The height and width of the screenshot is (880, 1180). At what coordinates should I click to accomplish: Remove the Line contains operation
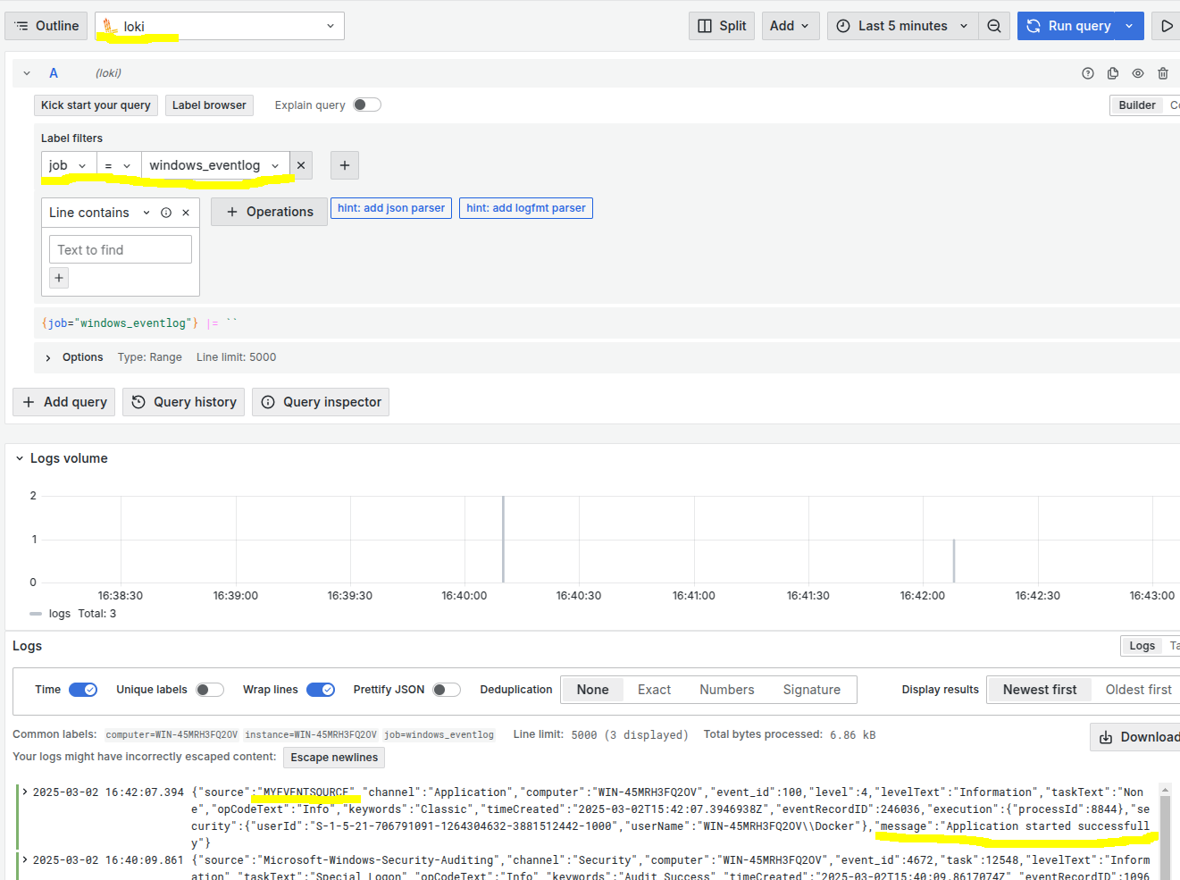click(186, 213)
